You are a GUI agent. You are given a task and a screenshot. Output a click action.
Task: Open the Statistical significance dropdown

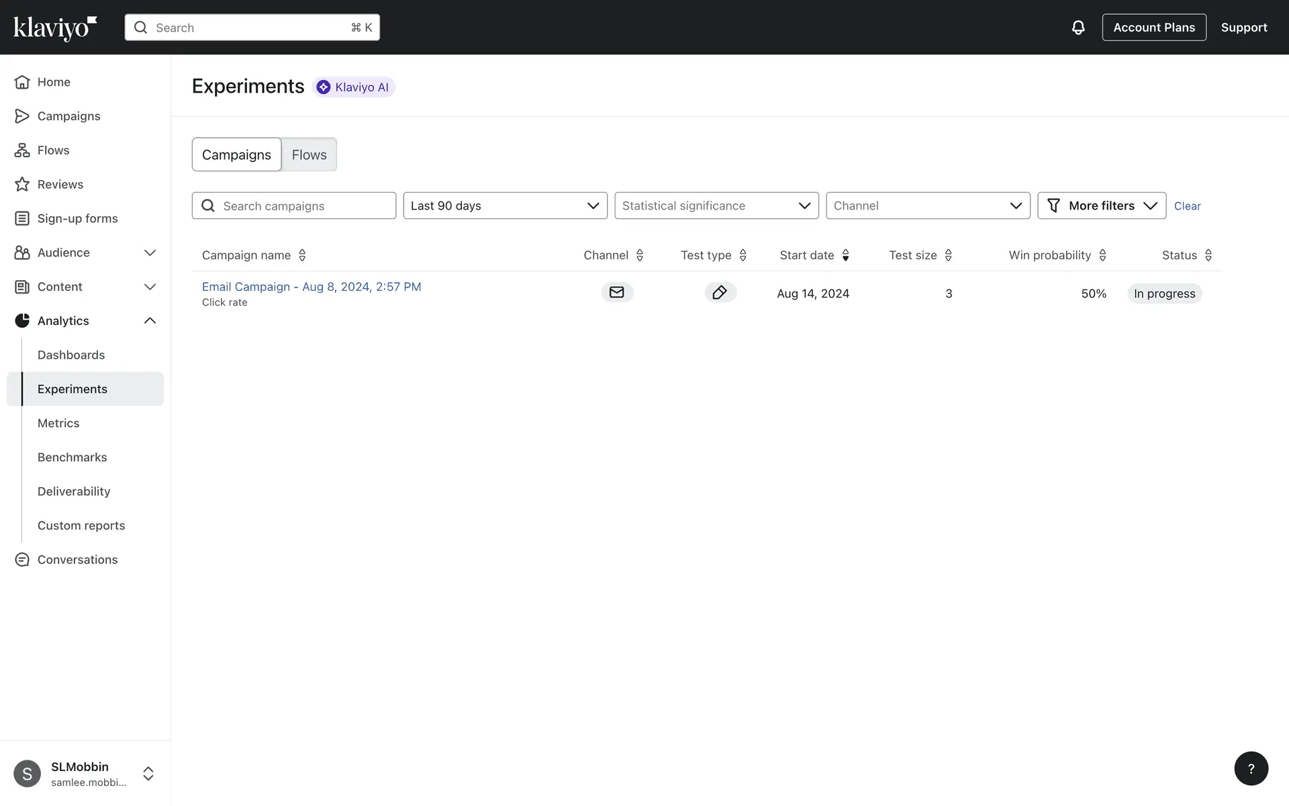[716, 206]
